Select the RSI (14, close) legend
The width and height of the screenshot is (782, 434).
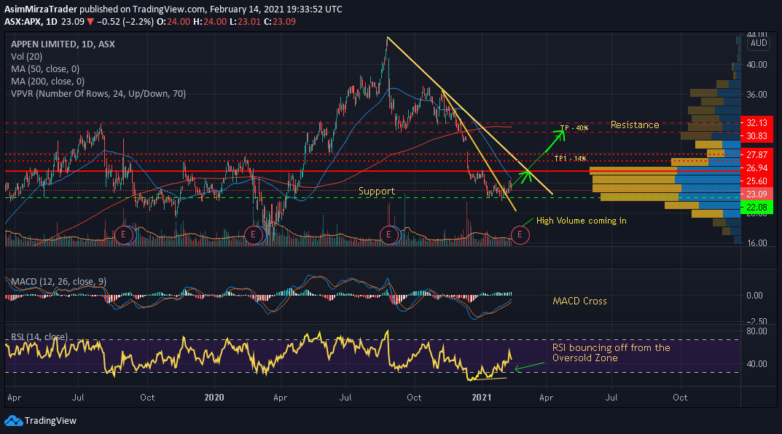point(39,337)
